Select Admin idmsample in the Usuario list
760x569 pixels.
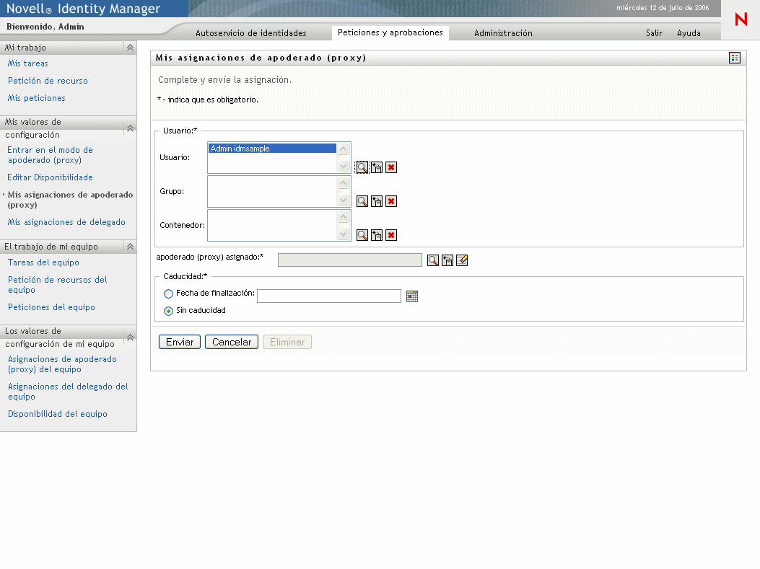272,149
